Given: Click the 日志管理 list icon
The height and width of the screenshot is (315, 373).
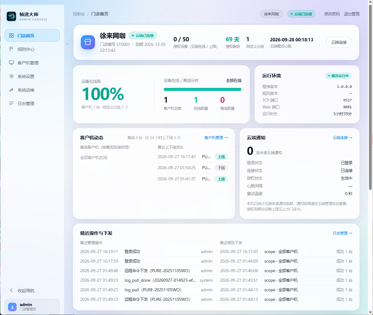Looking at the screenshot, I should click(x=11, y=103).
